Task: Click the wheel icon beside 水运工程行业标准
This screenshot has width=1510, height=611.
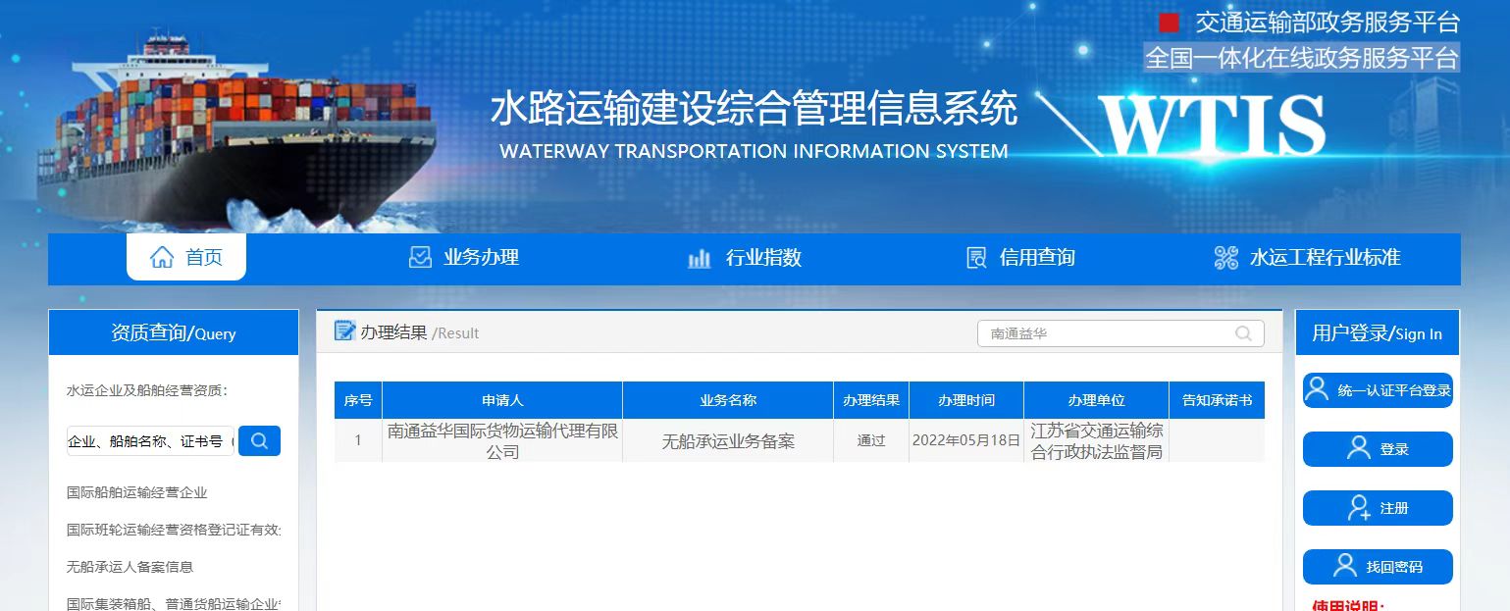Action: click(x=1224, y=257)
